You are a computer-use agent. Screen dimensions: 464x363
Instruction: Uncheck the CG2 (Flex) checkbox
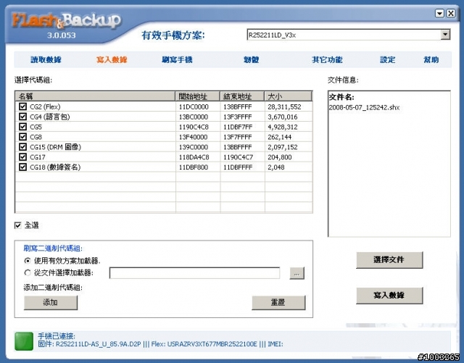(22, 107)
